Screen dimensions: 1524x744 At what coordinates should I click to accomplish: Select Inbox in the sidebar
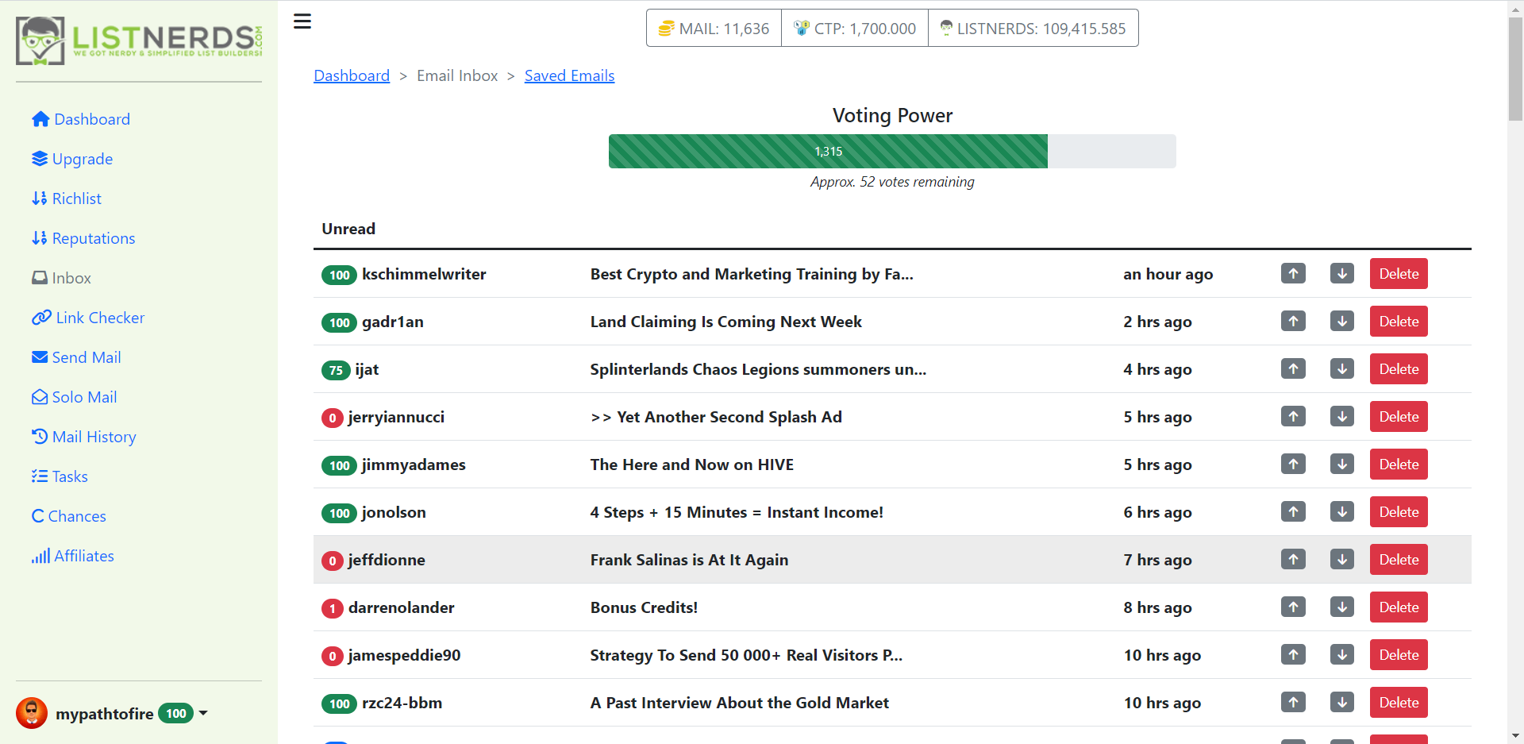pos(61,278)
